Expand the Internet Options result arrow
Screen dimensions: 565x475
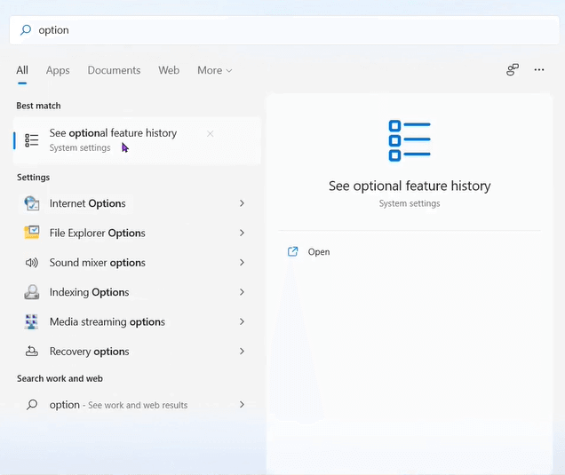[242, 203]
